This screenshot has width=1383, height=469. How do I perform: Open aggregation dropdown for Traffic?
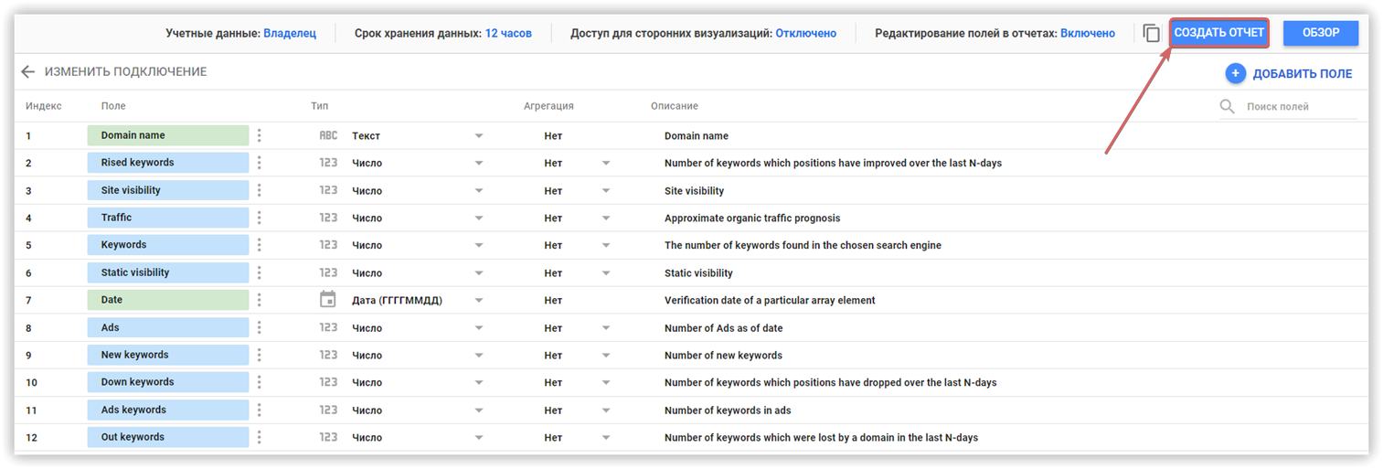point(606,219)
